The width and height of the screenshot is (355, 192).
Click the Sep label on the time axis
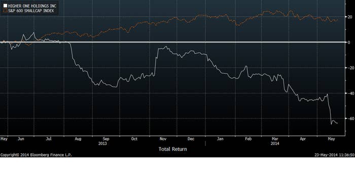tap(106, 139)
